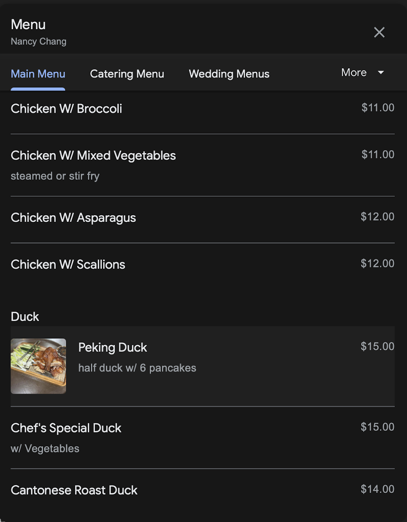Select the Main Menu tab
Viewport: 407px width, 522px height.
(x=38, y=74)
